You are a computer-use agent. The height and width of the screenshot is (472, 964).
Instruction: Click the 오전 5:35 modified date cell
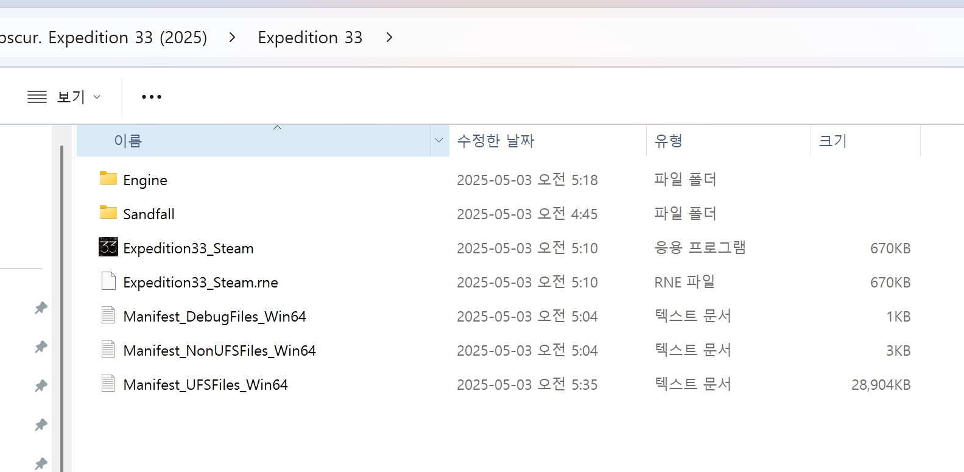click(x=527, y=385)
